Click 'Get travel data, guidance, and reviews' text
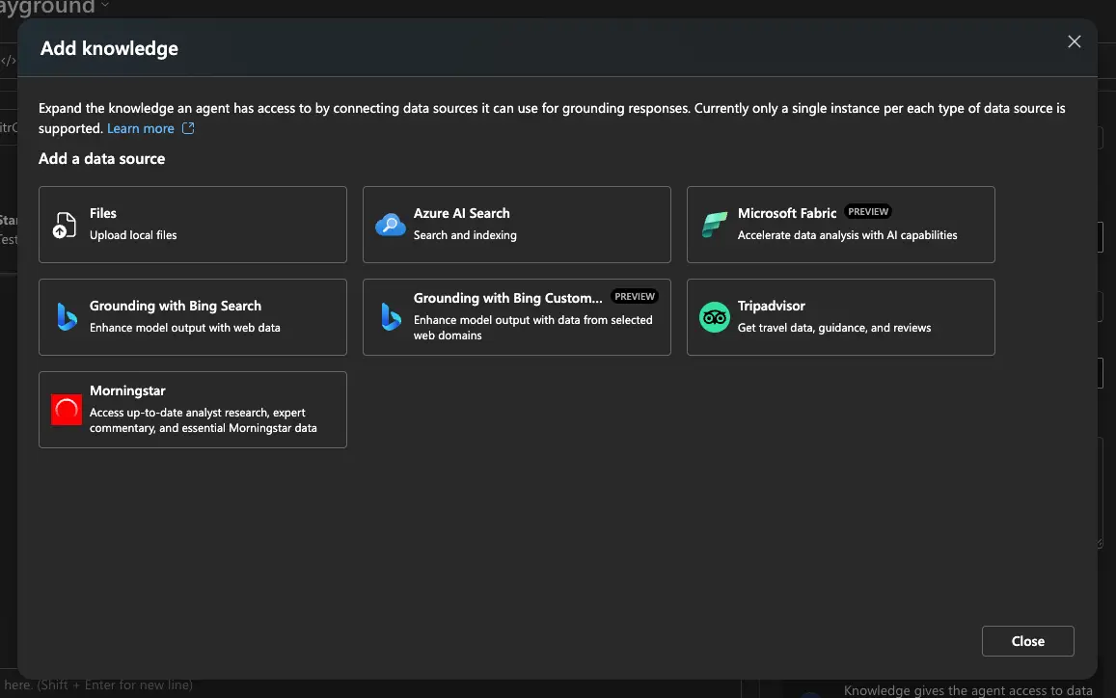 point(834,328)
